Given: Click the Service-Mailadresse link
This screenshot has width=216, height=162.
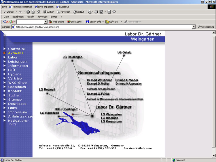Looking at the screenshot, I should (138, 148).
